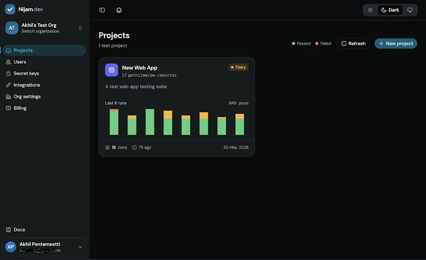The height and width of the screenshot is (260, 426).
Task: Click the Integrations plug icon
Action: tap(9, 85)
